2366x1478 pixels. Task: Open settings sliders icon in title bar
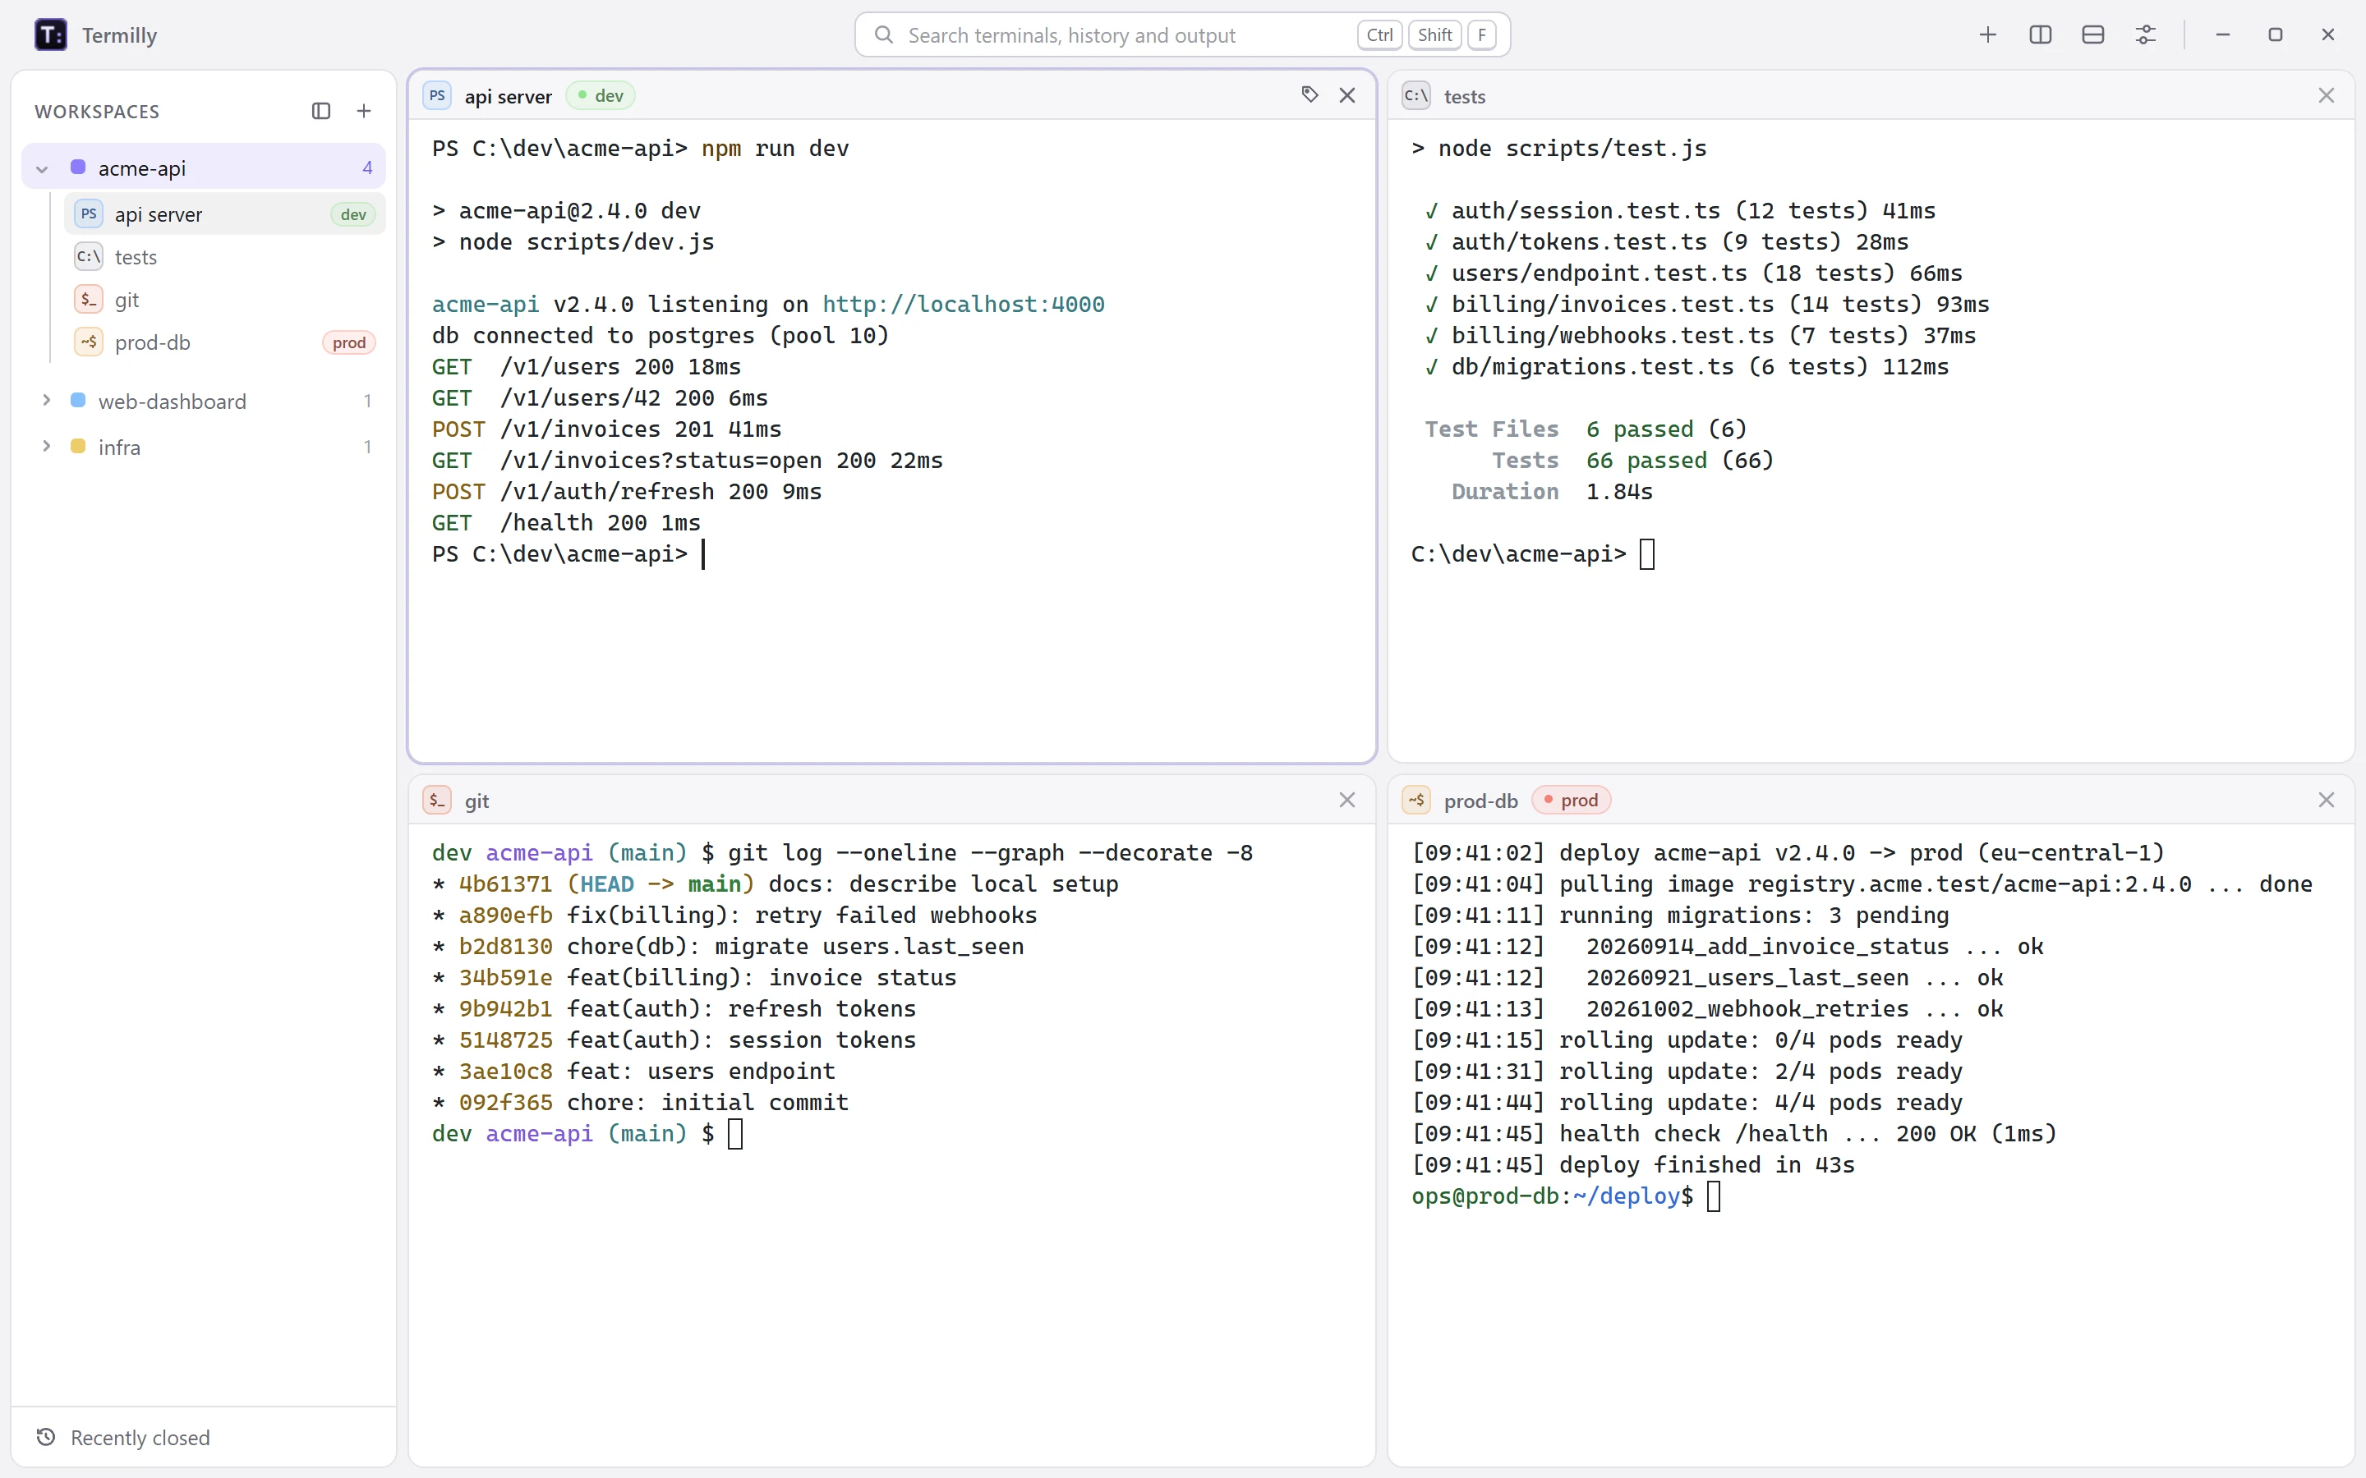tap(2146, 35)
